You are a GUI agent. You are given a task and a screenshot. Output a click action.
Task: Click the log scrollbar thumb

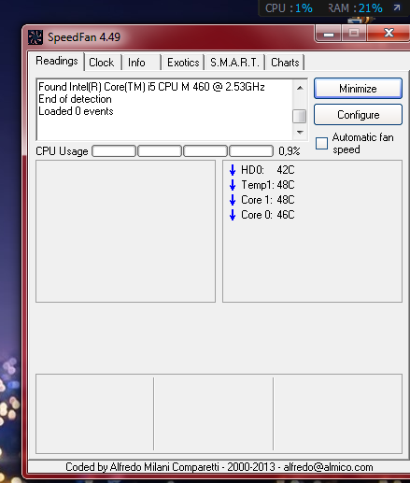(x=300, y=117)
